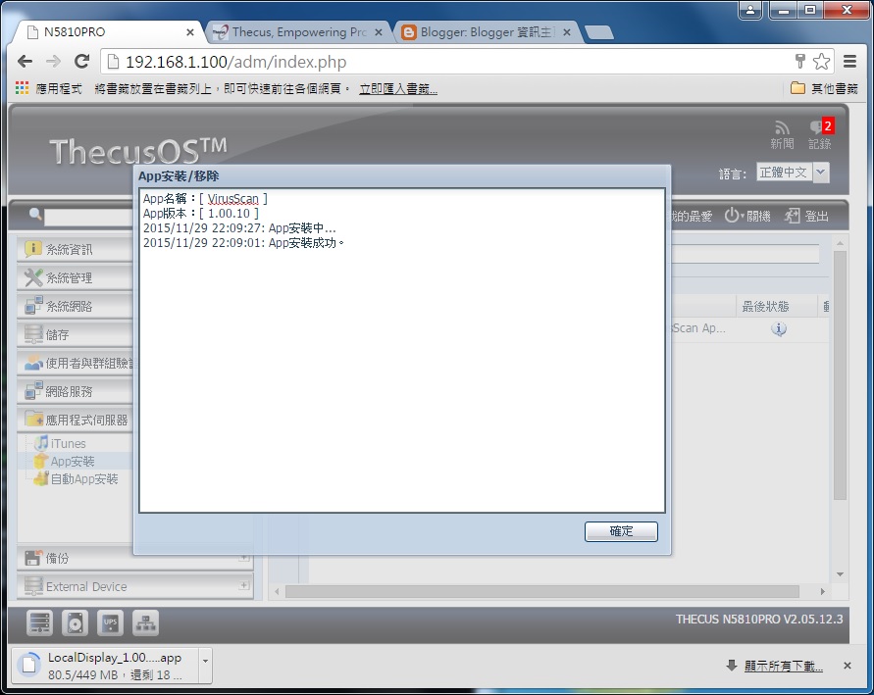Click the network status icon in footer
Image resolution: width=874 pixels, height=695 pixels.
click(145, 622)
